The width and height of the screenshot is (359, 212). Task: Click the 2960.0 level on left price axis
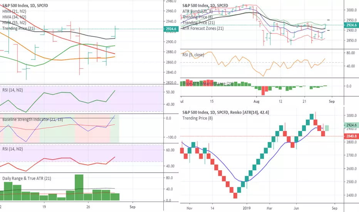(x=171, y=11)
